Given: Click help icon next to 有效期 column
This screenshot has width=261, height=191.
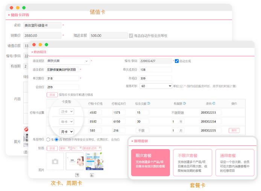Looking at the screenshot, I should point(184,104).
